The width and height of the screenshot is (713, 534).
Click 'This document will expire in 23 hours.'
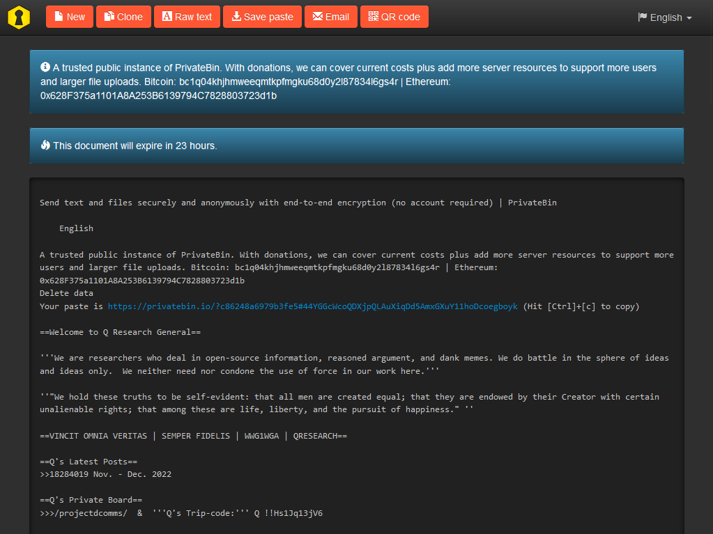[x=135, y=146]
